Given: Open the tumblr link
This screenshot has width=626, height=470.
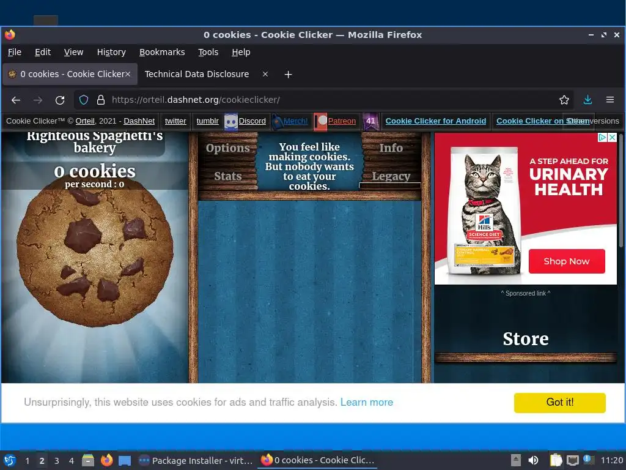Looking at the screenshot, I should (208, 121).
